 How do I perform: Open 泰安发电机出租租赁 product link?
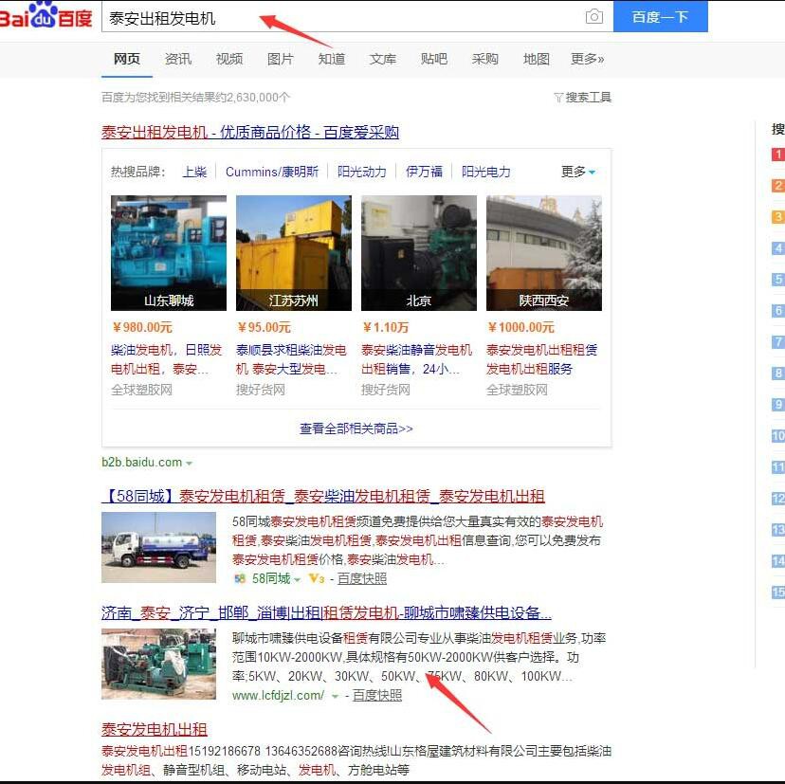coord(541,359)
